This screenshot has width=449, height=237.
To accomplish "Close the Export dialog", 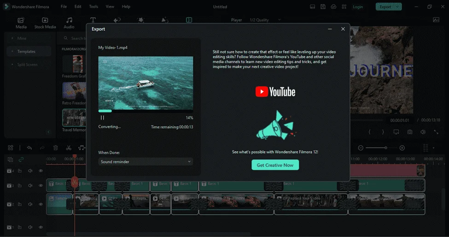I will [343, 29].
